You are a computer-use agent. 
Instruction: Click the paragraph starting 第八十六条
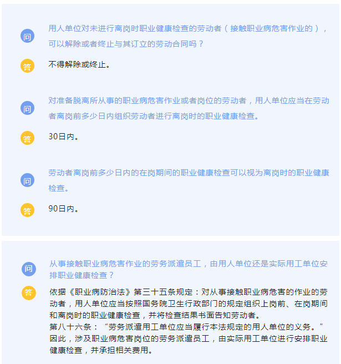click(186, 327)
